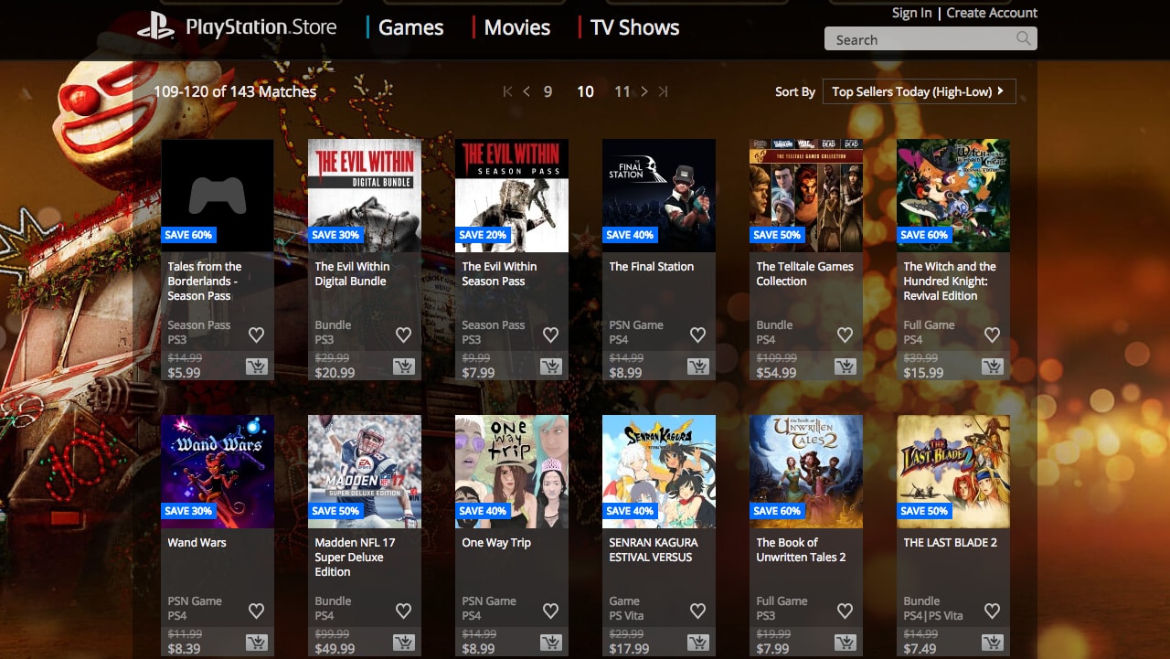
Task: Open Tales from the Borderlands Season Pass thumbnail
Action: click(218, 196)
